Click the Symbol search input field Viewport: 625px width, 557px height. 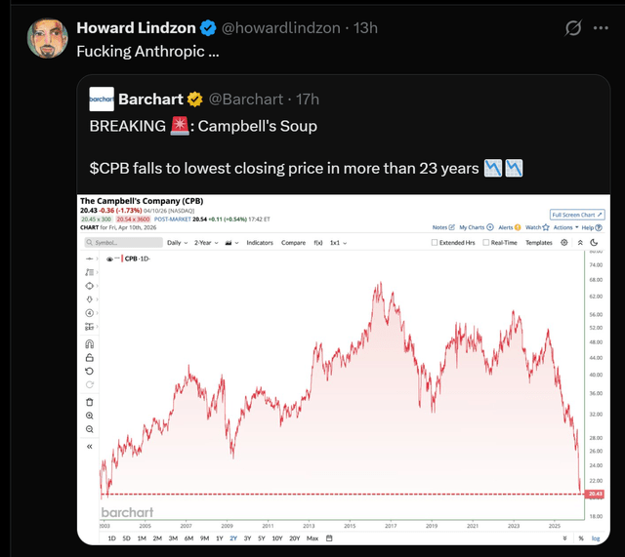click(x=119, y=242)
